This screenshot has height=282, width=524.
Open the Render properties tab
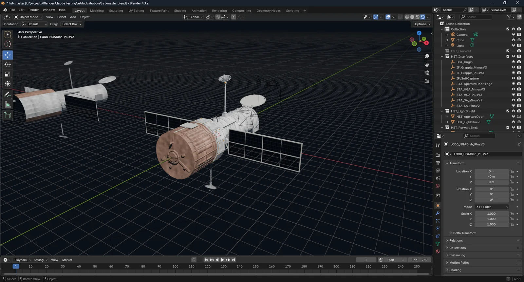(438, 155)
